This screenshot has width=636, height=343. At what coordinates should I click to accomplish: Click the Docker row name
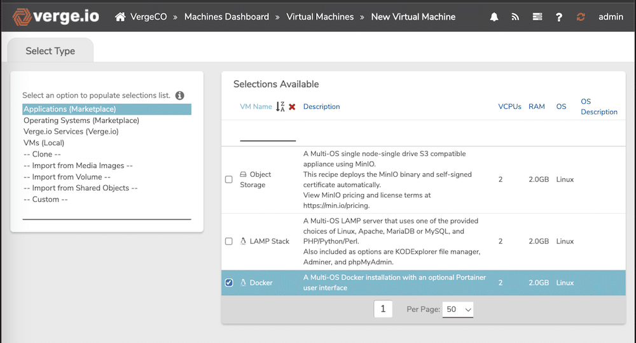[261, 283]
